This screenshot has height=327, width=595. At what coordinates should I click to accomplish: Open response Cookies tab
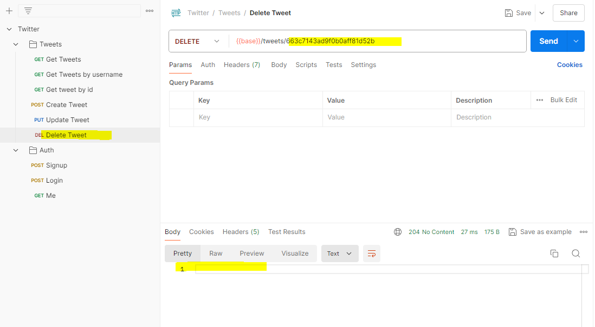tap(201, 232)
